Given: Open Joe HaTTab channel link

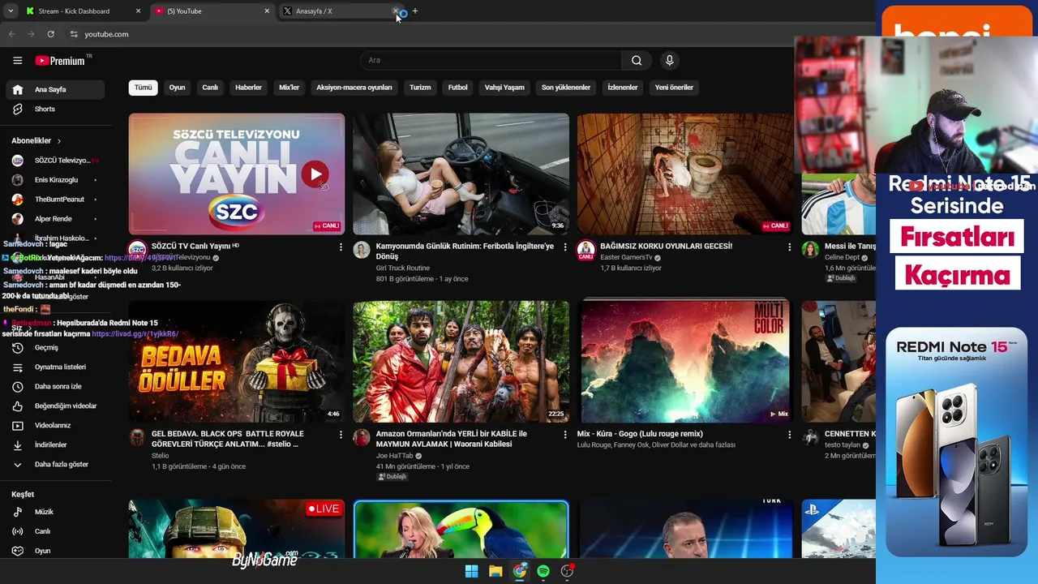Looking at the screenshot, I should pos(395,456).
